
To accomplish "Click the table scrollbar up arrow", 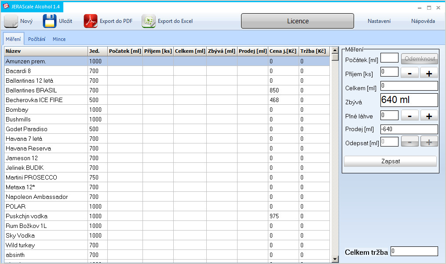I will [335, 50].
